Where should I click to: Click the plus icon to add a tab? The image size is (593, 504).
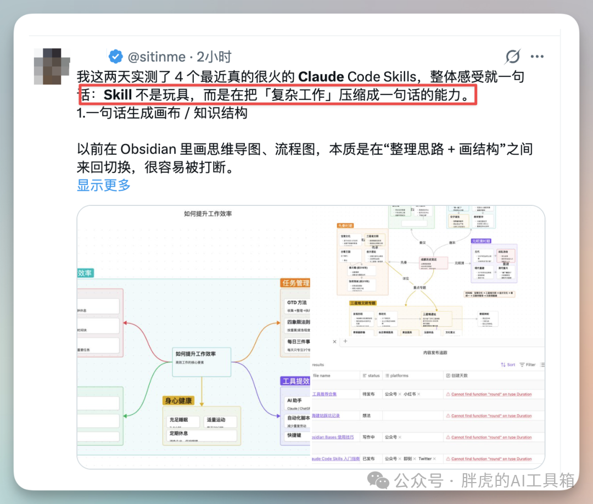(x=346, y=341)
